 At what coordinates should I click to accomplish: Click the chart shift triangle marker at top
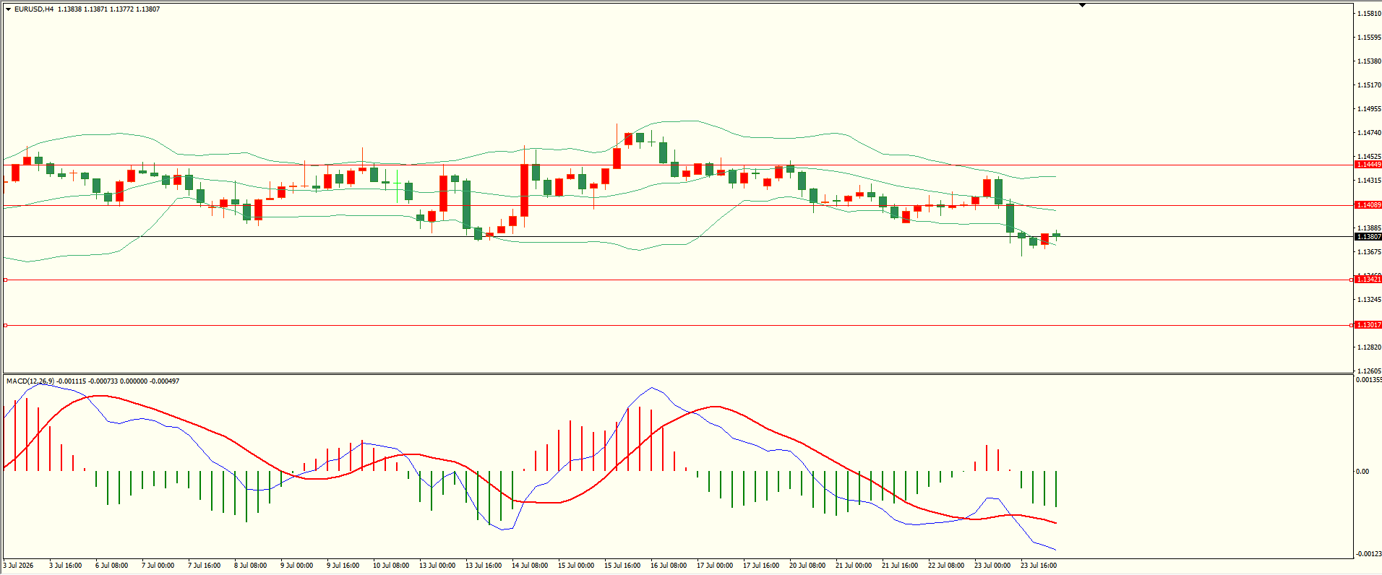(1082, 5)
